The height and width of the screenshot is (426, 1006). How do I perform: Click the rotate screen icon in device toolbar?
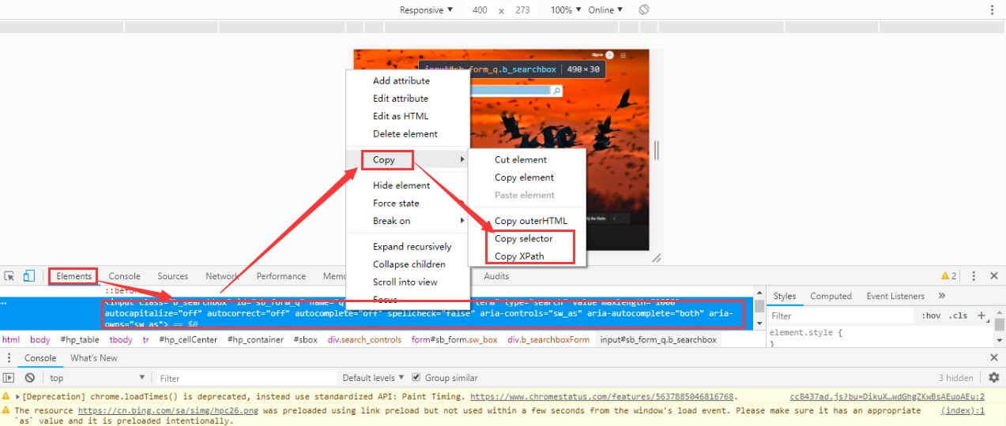pyautogui.click(x=644, y=9)
